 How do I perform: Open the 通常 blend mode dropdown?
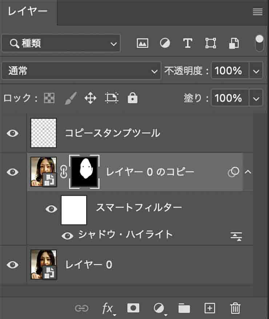tap(81, 71)
